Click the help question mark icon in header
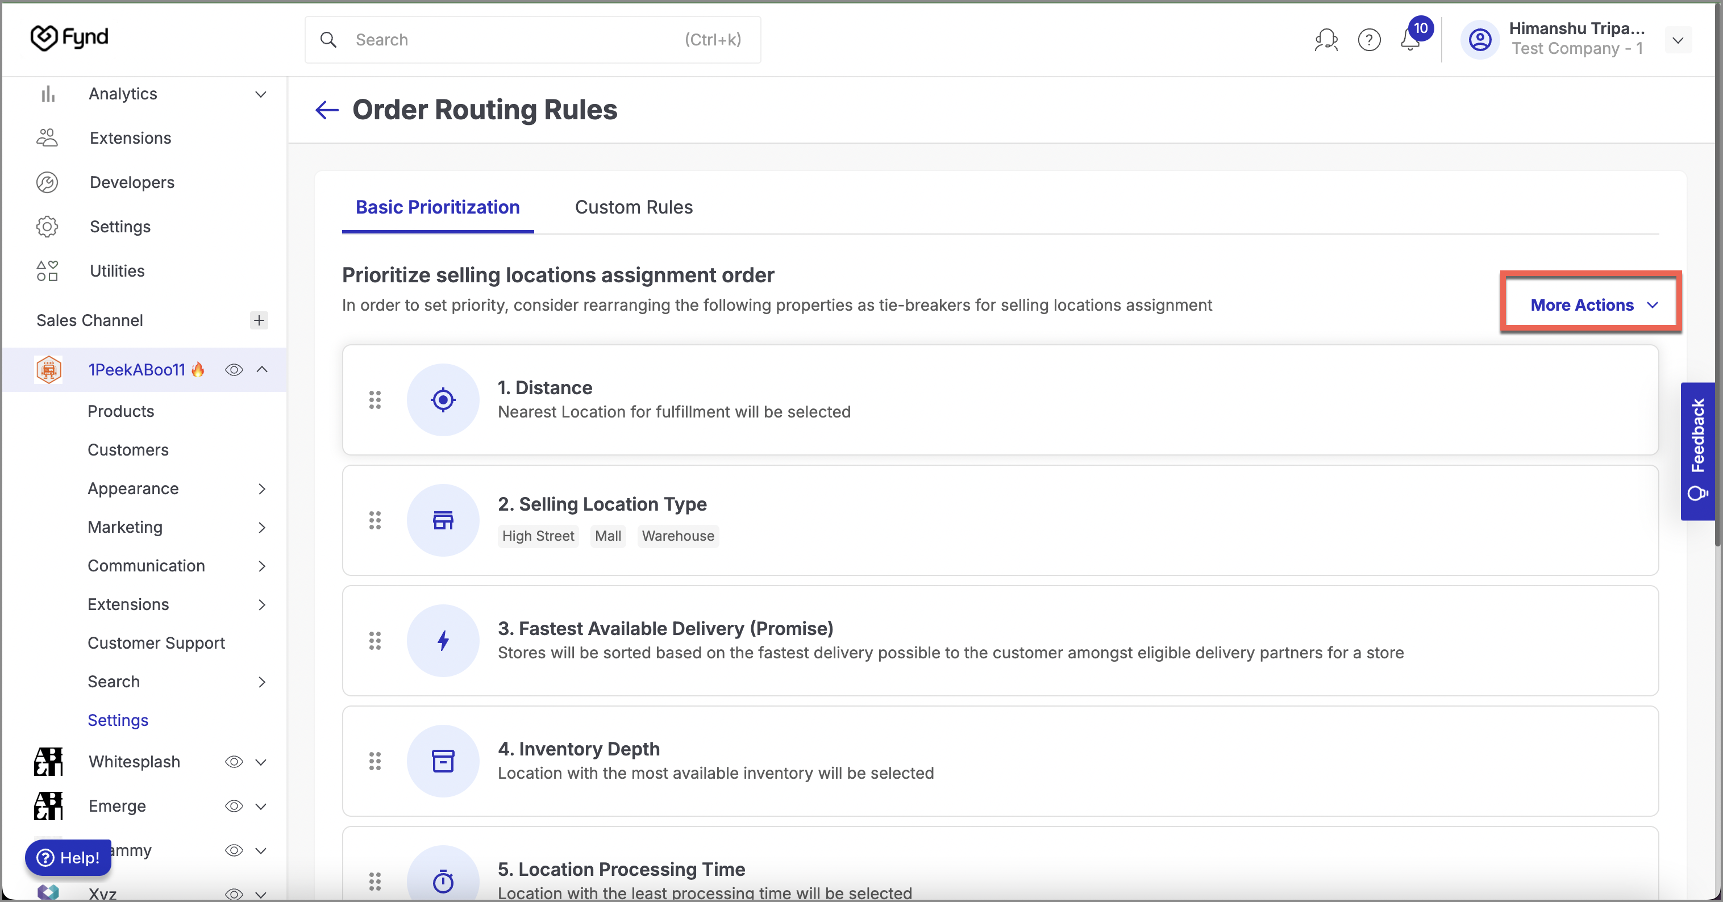Image resolution: width=1723 pixels, height=902 pixels. coord(1368,40)
